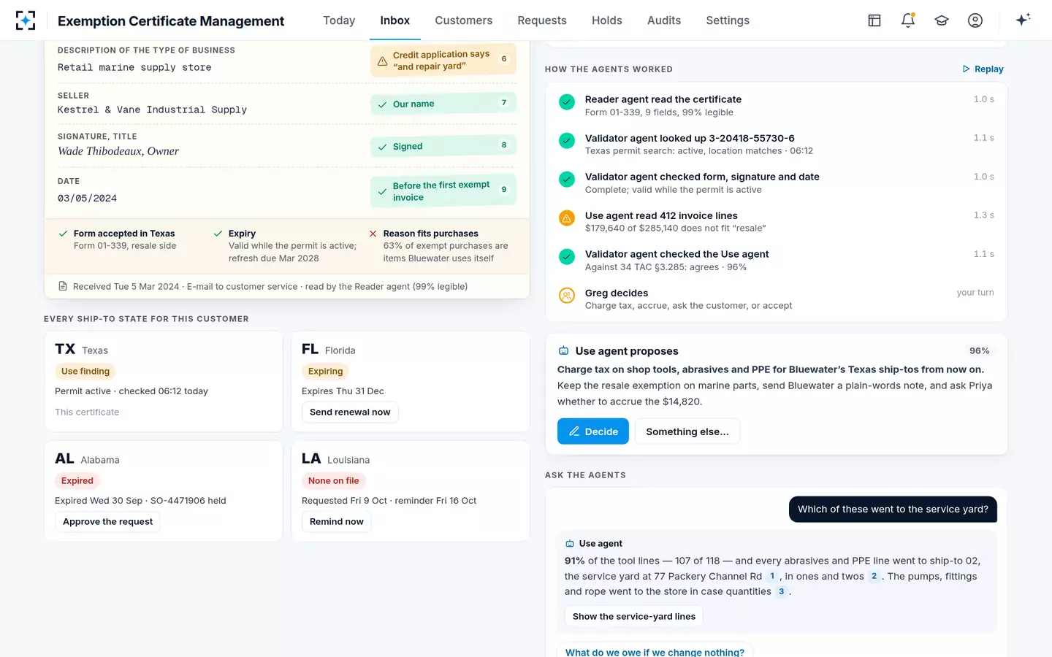Click the document icon beside Received Tue 5 Mar
Viewport: 1052px width, 657px height.
(x=63, y=286)
